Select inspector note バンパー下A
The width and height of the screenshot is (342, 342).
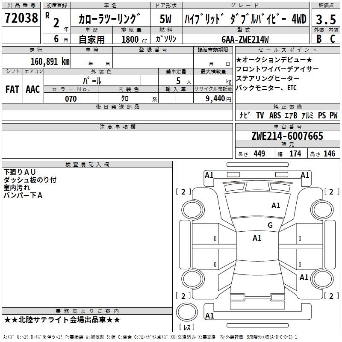tap(23, 195)
